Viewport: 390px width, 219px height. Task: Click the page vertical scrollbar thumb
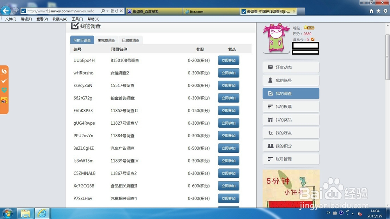(x=388, y=57)
